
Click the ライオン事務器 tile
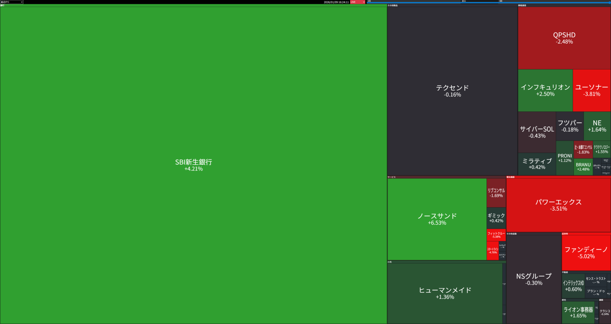point(578,312)
